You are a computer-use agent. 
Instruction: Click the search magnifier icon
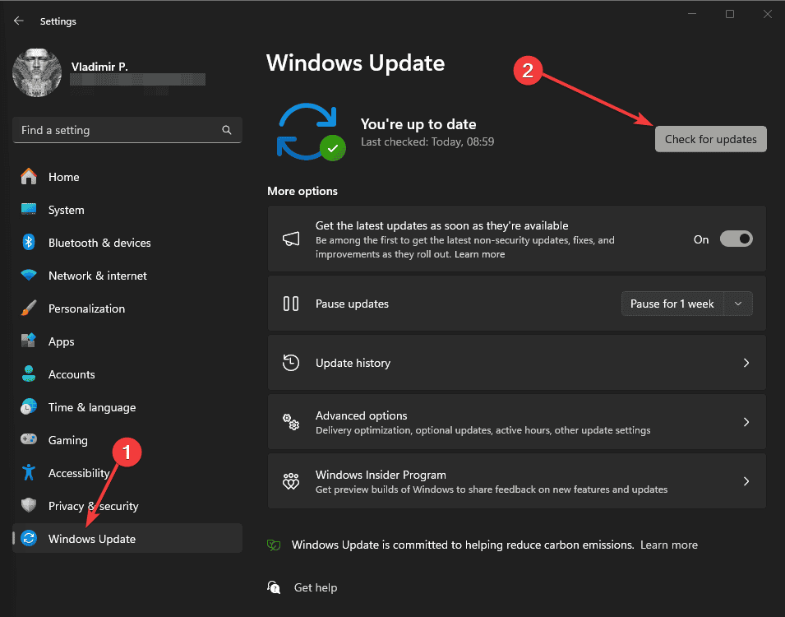[x=227, y=130]
